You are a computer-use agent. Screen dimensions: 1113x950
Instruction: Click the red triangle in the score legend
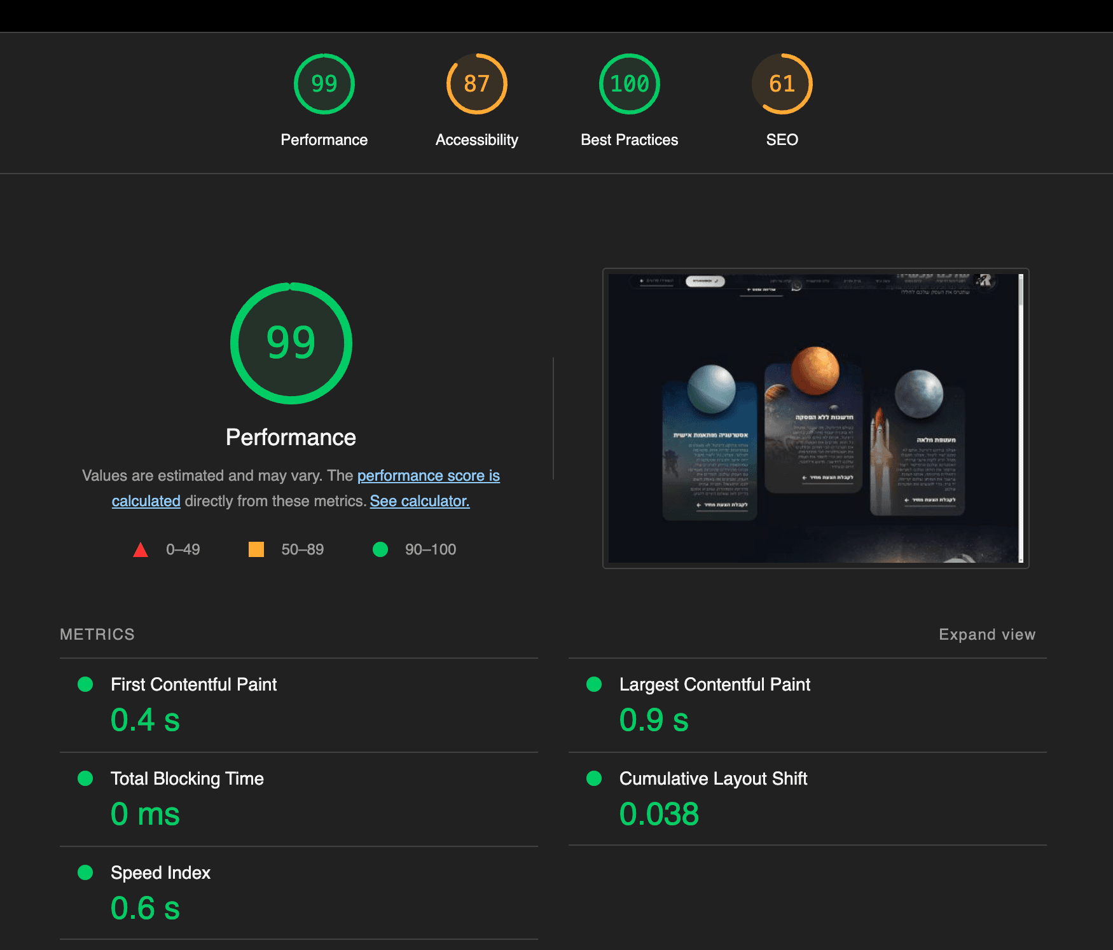pos(140,549)
